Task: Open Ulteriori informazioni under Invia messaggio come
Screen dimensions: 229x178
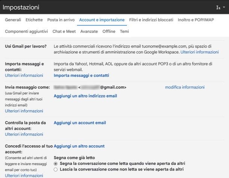Action: coord(24,111)
